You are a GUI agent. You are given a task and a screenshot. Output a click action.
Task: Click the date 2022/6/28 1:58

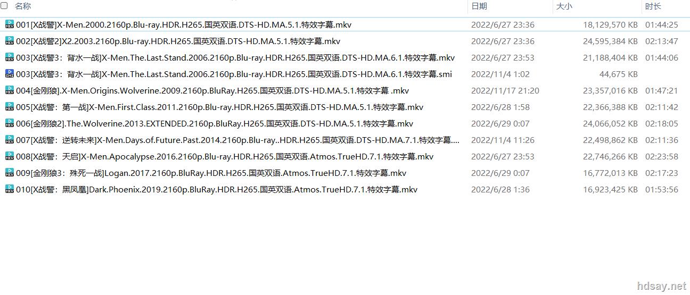tap(500, 107)
